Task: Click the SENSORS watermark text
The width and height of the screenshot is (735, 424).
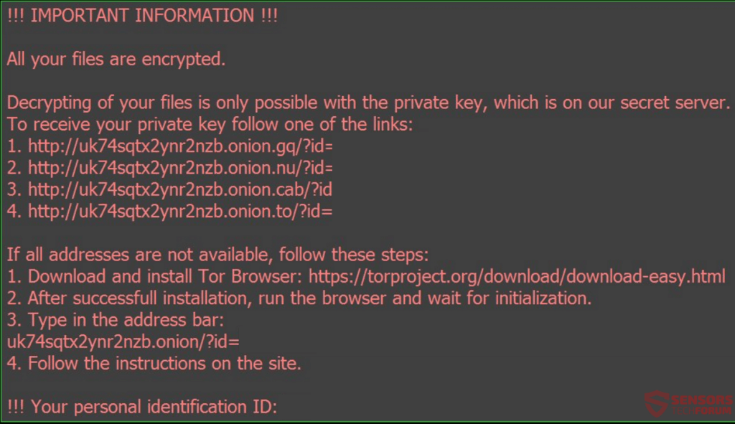Action: coord(702,400)
